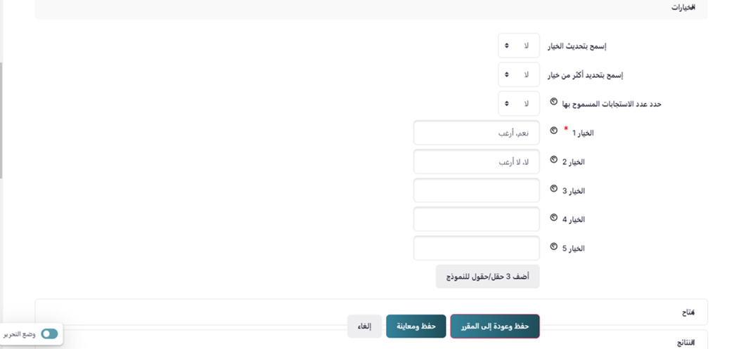Show help for الخيار 3
734x349 pixels.
pos(554,189)
